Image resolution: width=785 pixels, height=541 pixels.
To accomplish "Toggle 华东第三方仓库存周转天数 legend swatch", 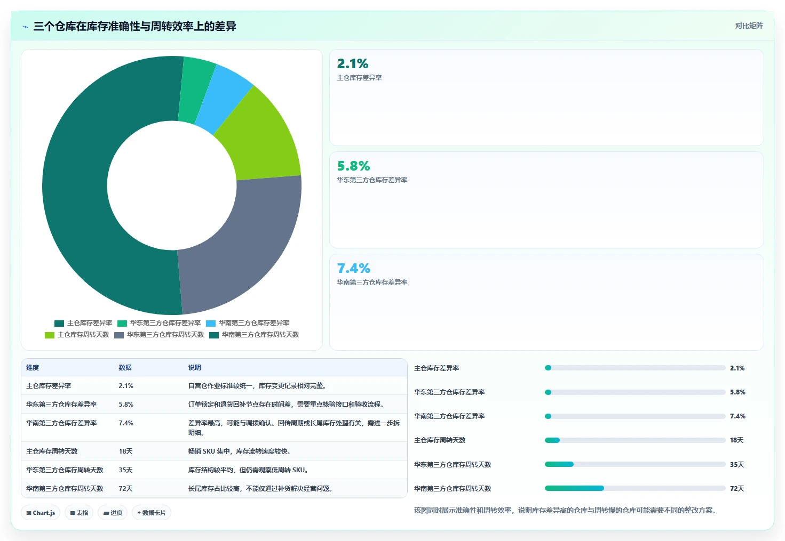I will tap(119, 335).
